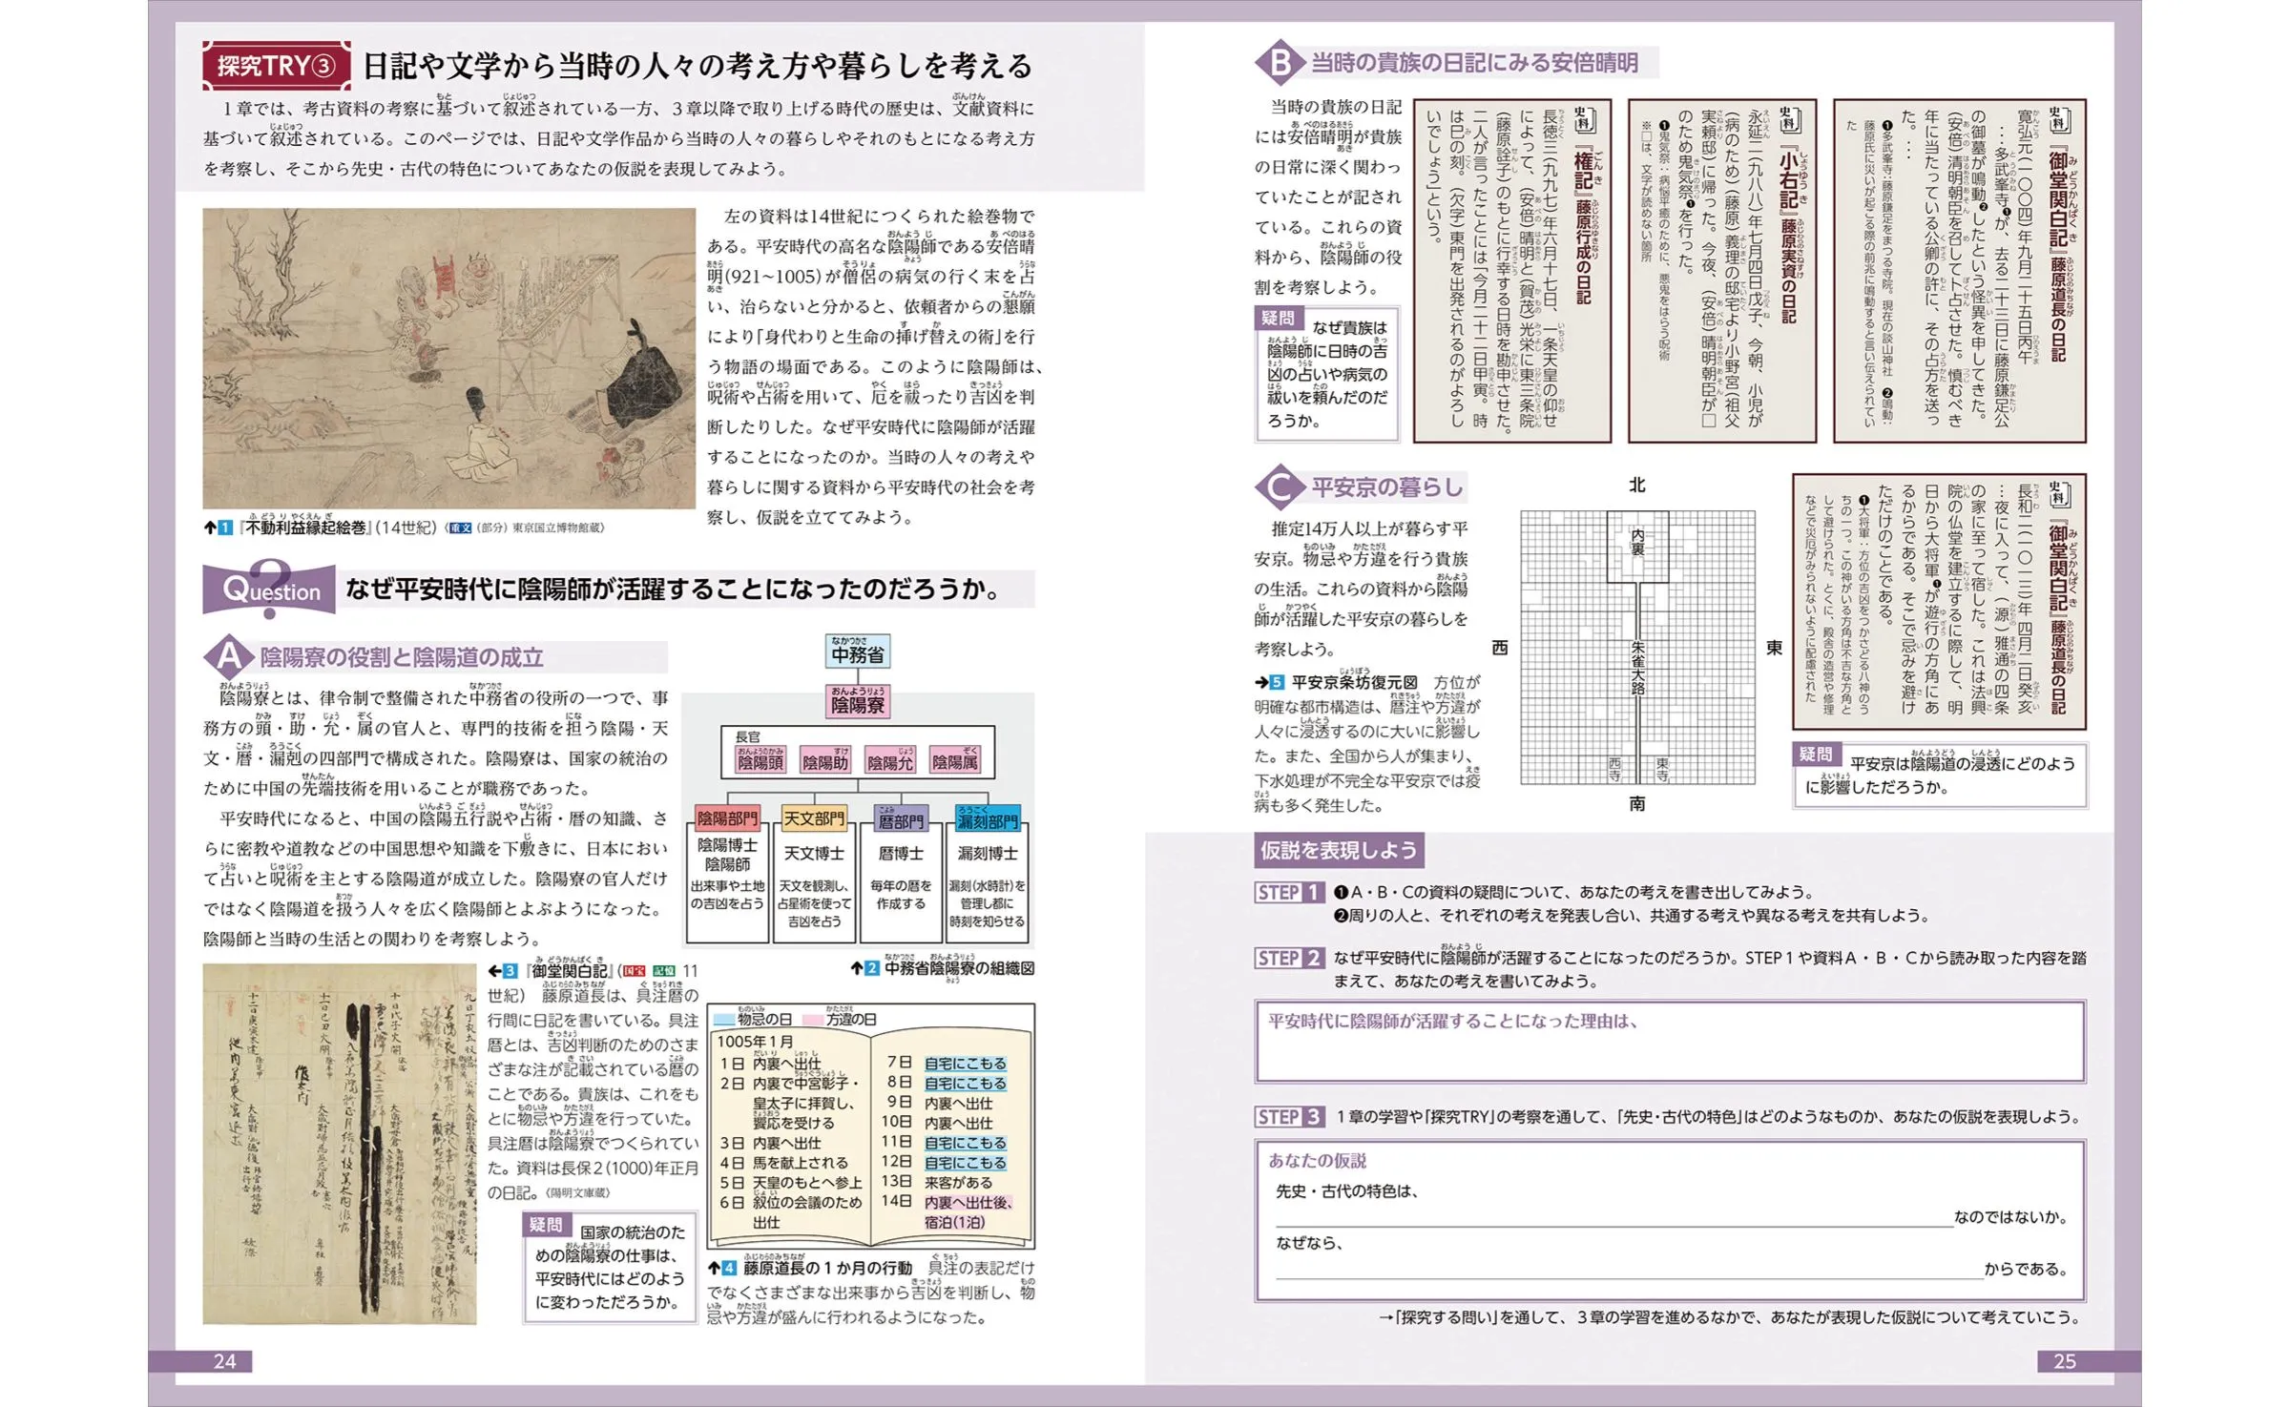Click the diamond A section badge
This screenshot has height=1407, width=2290.
(228, 656)
